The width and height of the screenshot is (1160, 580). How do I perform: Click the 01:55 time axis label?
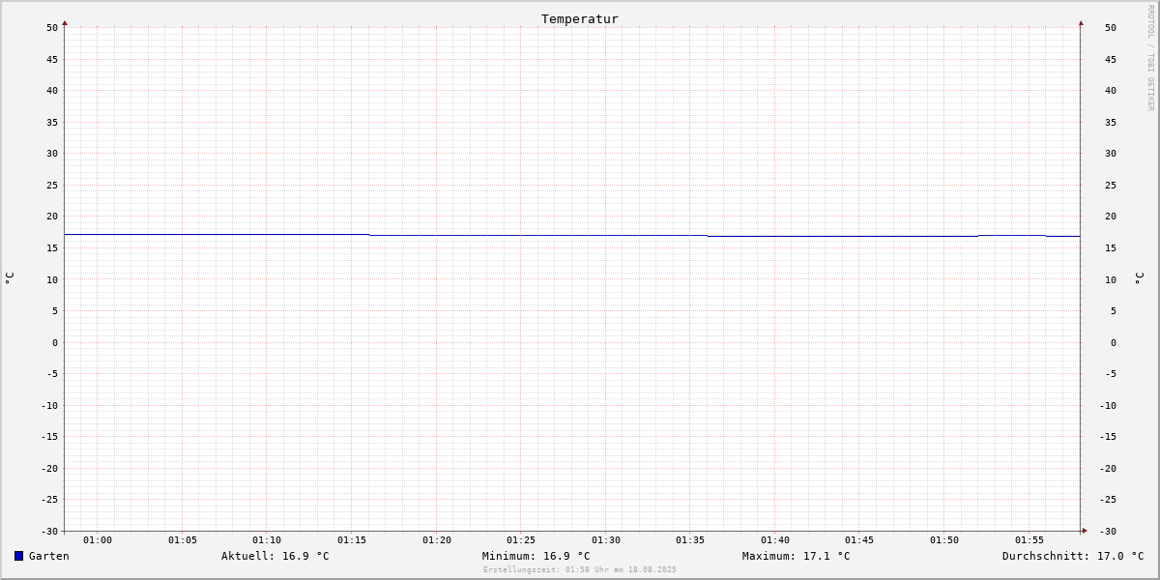(x=1029, y=540)
